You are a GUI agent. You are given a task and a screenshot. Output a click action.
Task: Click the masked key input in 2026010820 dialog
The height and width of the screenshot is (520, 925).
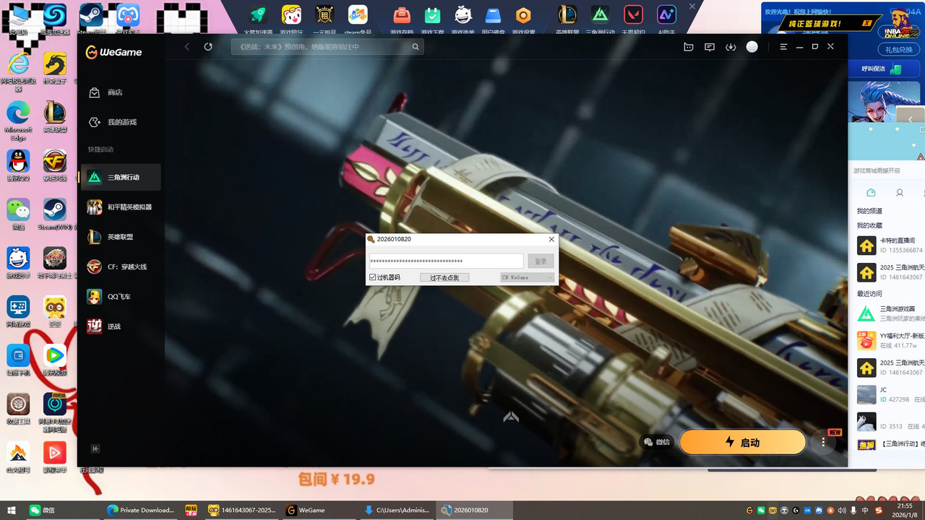[446, 261]
